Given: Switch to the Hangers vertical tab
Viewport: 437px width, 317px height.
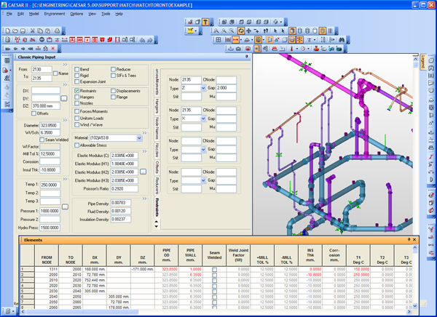Looking at the screenshot, I should pyautogui.click(x=157, y=105).
